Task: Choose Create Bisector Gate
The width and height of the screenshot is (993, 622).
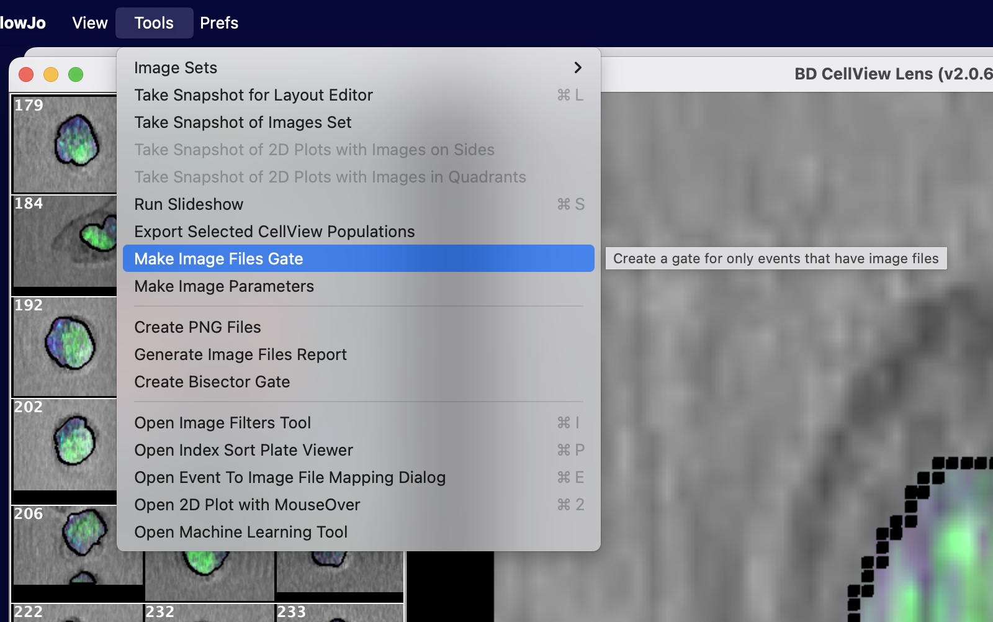Action: [359, 382]
